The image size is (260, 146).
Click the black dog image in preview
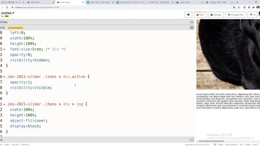pyautogui.click(x=228, y=54)
